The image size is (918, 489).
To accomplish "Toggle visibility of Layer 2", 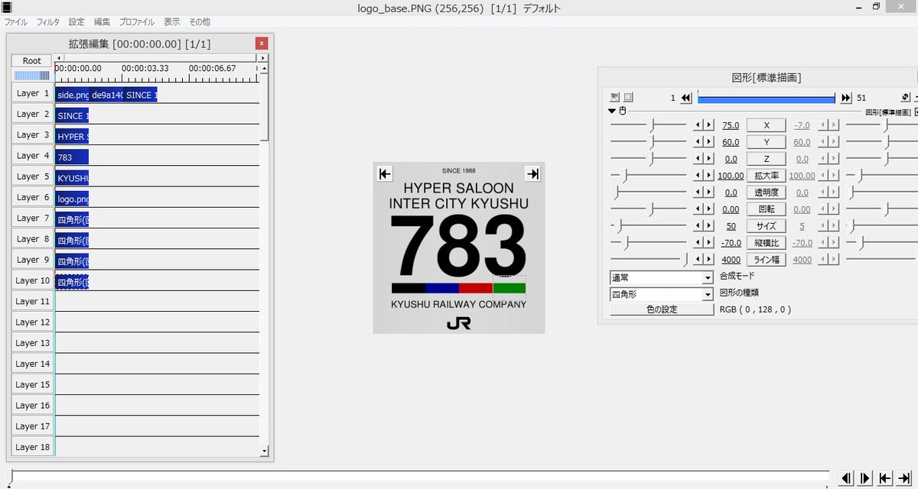I will (33, 114).
